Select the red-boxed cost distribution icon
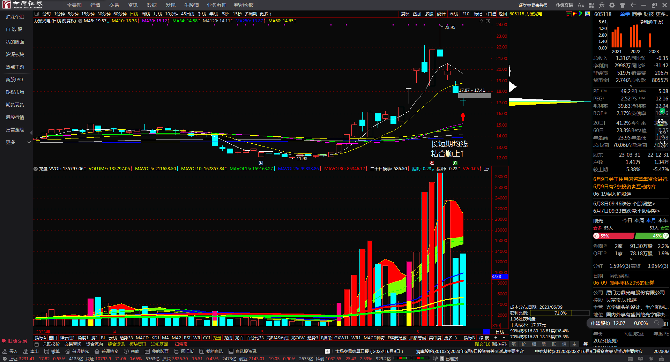The height and width of the screenshot is (362, 670). tap(569, 14)
